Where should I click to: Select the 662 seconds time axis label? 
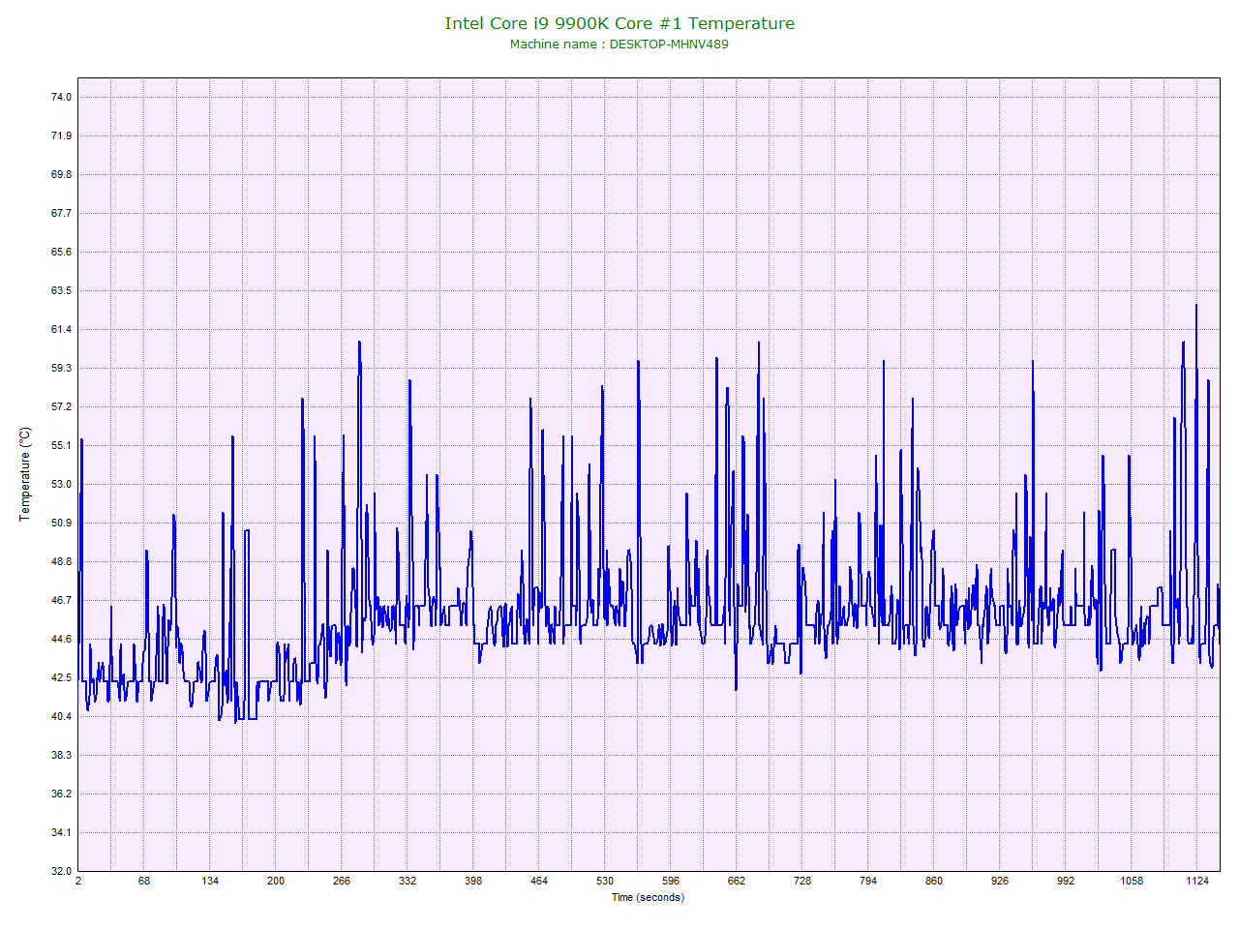click(737, 881)
